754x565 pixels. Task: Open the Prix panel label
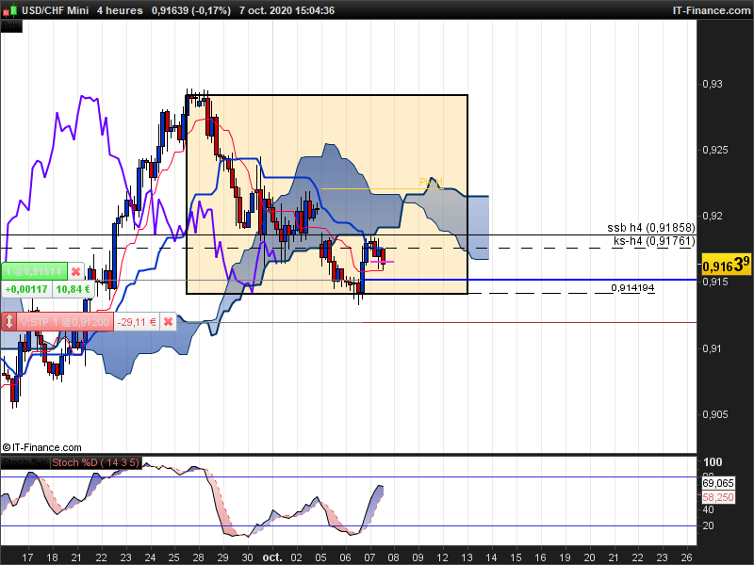point(11,25)
